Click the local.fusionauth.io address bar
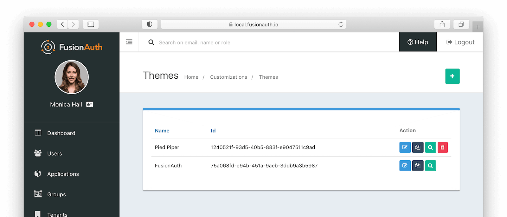The width and height of the screenshot is (507, 217). pyautogui.click(x=253, y=24)
